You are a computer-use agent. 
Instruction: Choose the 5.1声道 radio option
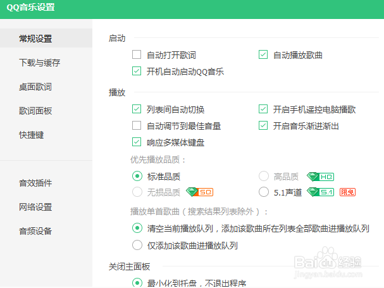(264, 192)
